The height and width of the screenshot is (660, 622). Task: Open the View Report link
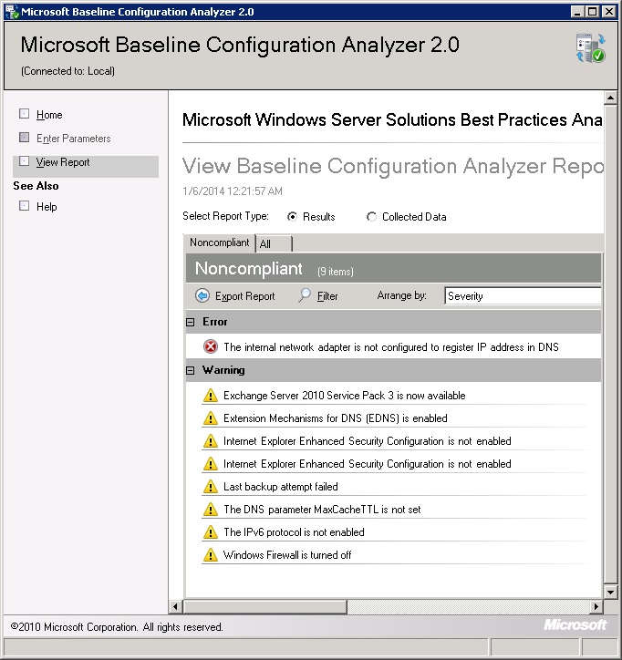tap(63, 162)
